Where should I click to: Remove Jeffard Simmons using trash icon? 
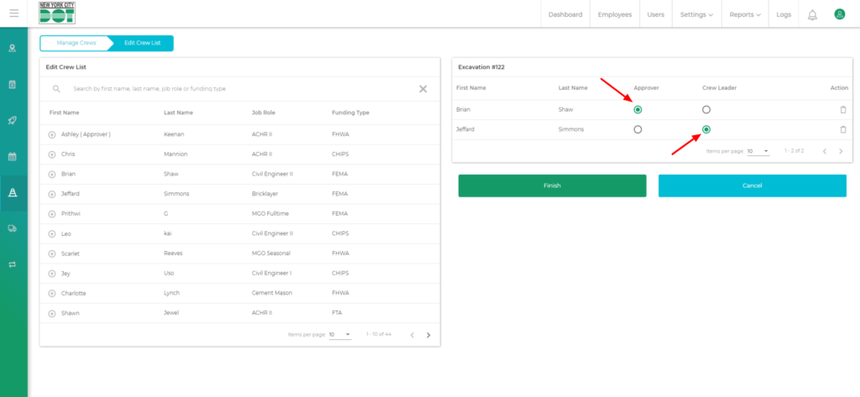click(842, 129)
